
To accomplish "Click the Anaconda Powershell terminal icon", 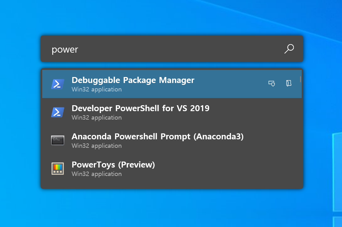I will click(58, 140).
